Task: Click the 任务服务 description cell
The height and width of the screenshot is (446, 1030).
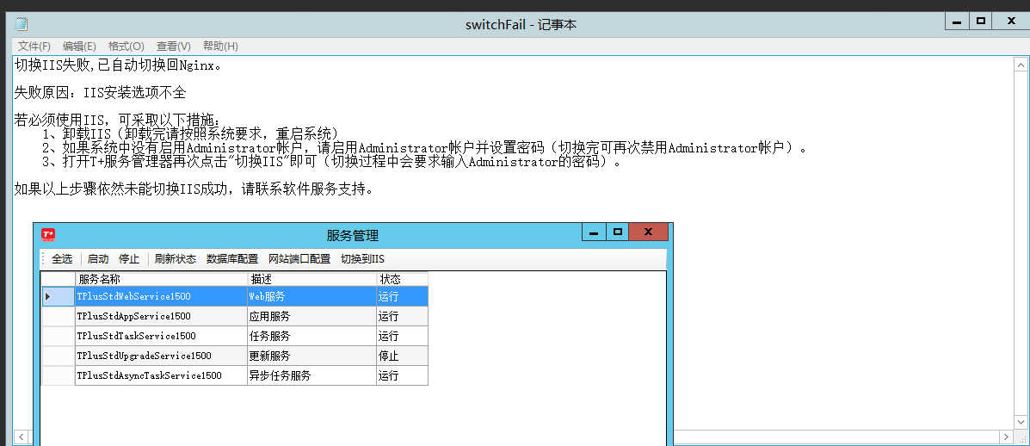Action: (312, 336)
